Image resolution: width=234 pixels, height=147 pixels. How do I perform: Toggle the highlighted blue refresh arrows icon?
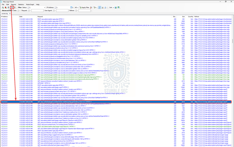100,8
